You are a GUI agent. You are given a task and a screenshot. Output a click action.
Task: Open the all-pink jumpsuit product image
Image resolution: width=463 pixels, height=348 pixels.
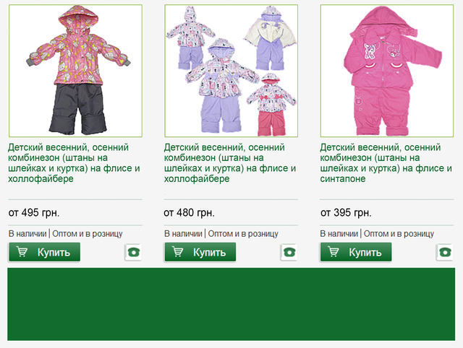[x=387, y=71]
